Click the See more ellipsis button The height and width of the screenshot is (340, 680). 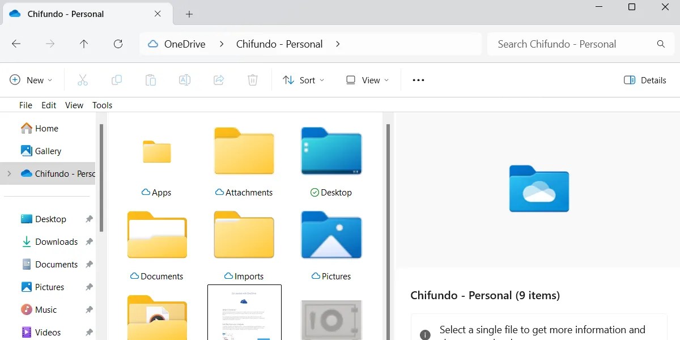click(418, 80)
